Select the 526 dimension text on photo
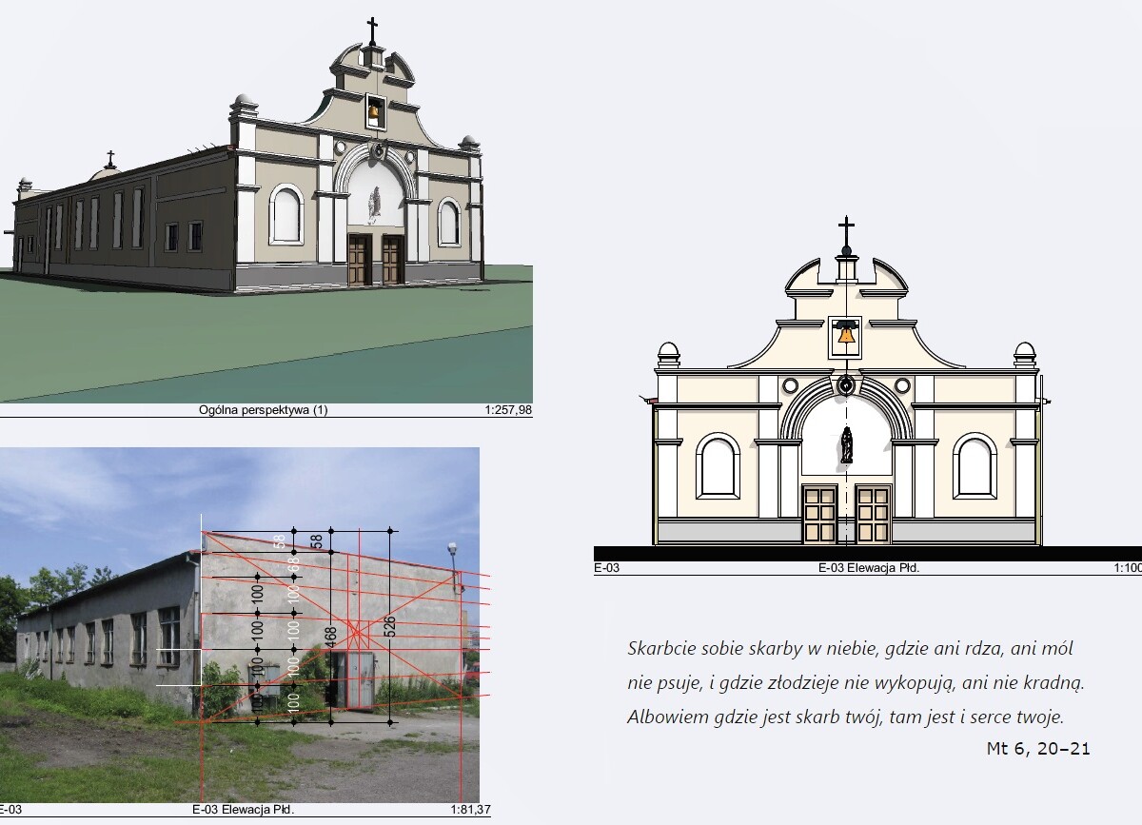Screen dimensions: 1142x825 [x=388, y=624]
